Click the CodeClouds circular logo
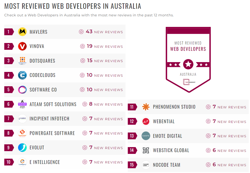The image size is (250, 173). [22, 75]
